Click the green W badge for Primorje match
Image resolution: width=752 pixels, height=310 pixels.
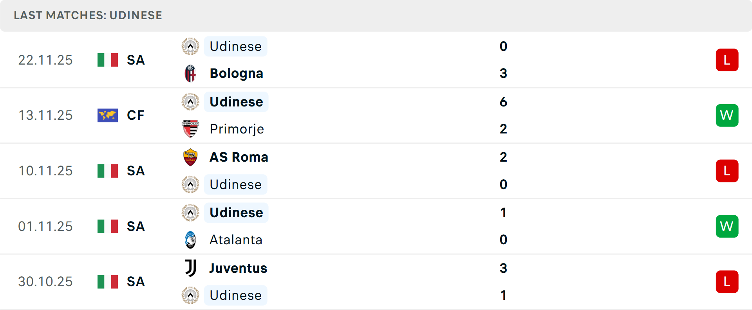pyautogui.click(x=727, y=115)
